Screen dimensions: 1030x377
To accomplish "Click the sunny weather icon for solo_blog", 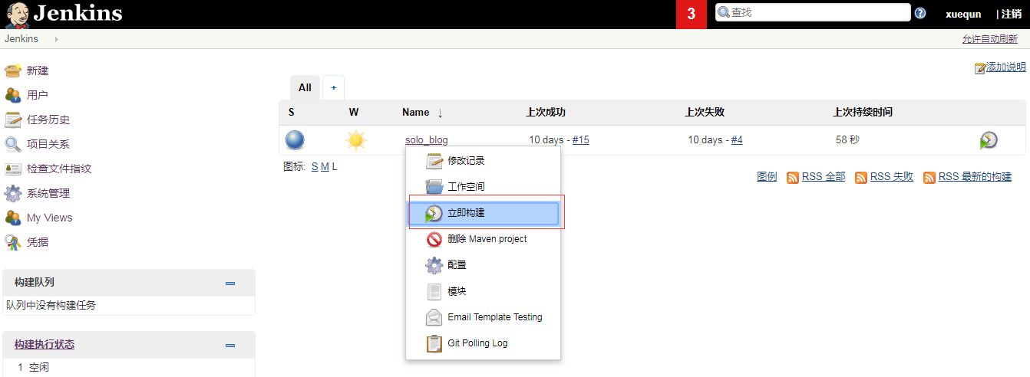I will click(x=355, y=140).
